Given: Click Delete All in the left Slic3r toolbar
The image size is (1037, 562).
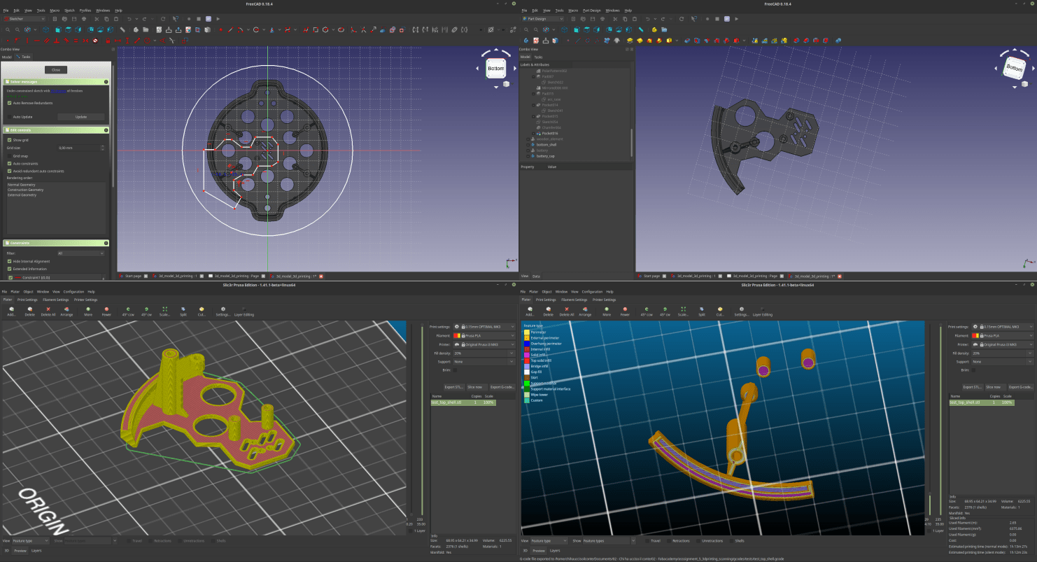Looking at the screenshot, I should (x=48, y=311).
